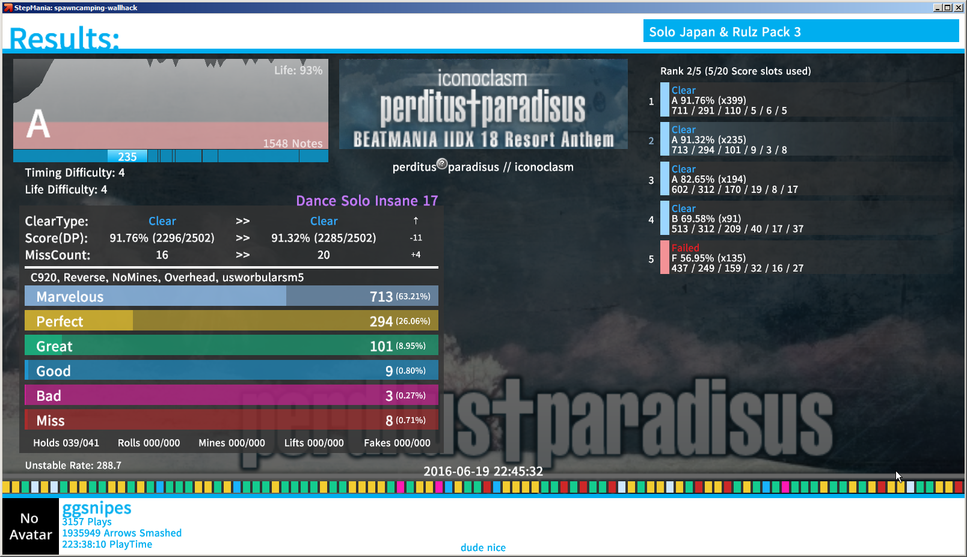The width and height of the screenshot is (967, 557).
Task: Click the Solo Japan & Rulz Pack 3 header
Action: [800, 31]
